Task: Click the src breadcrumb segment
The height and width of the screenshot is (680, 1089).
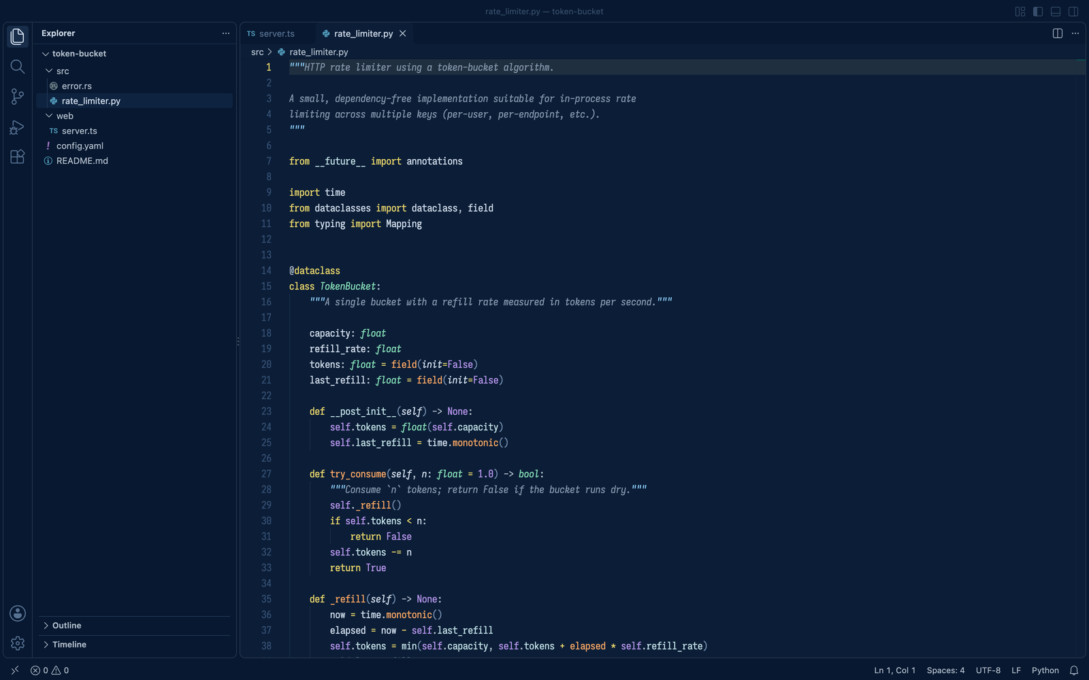Action: click(x=257, y=52)
